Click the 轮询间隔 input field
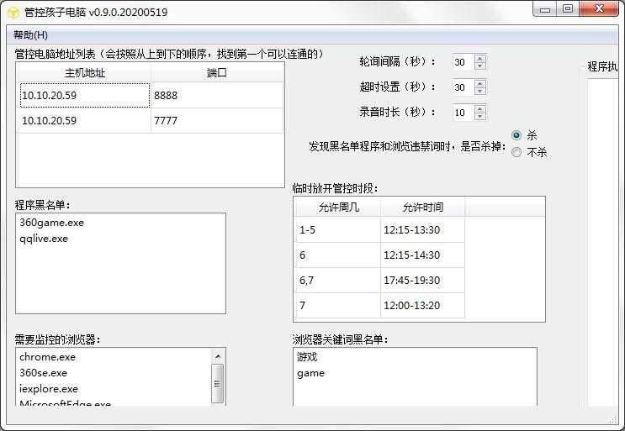Image resolution: width=625 pixels, height=431 pixels. pos(463,62)
